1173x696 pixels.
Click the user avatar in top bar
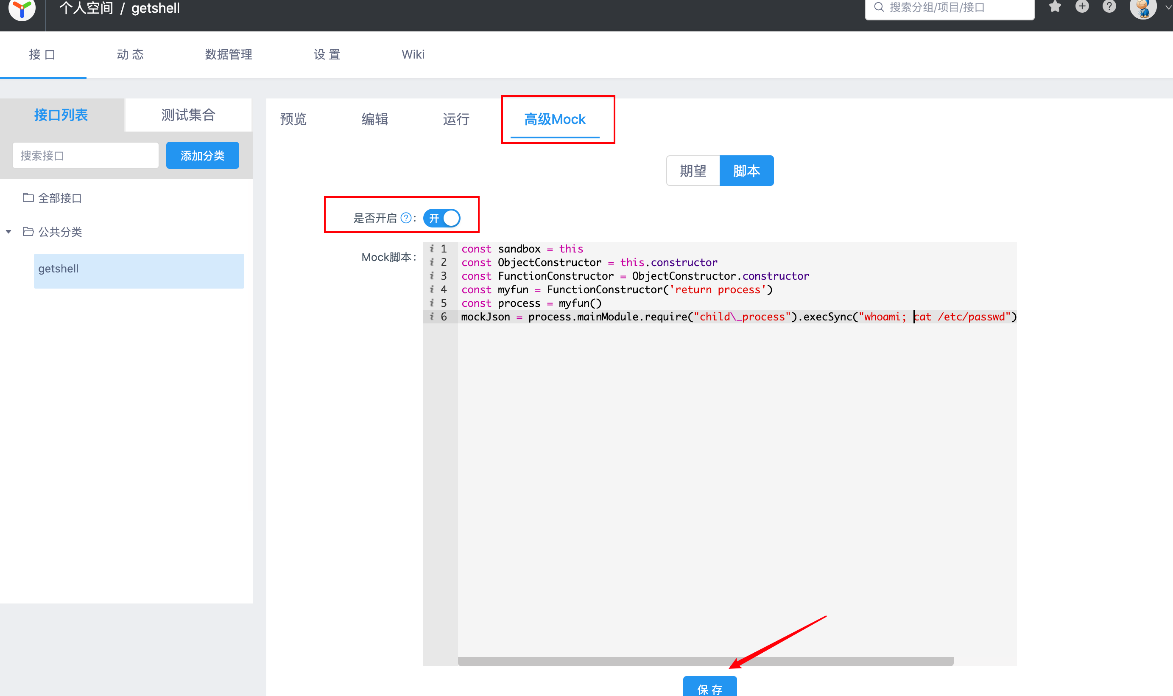pos(1142,8)
